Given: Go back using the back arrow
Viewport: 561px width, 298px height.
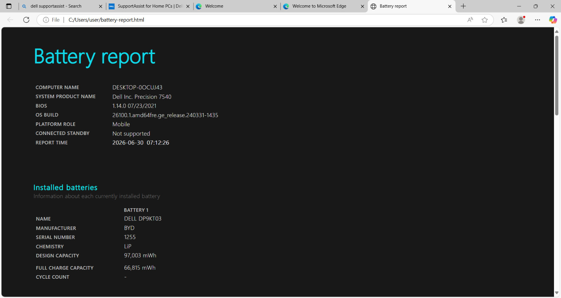Looking at the screenshot, I should click(x=10, y=20).
